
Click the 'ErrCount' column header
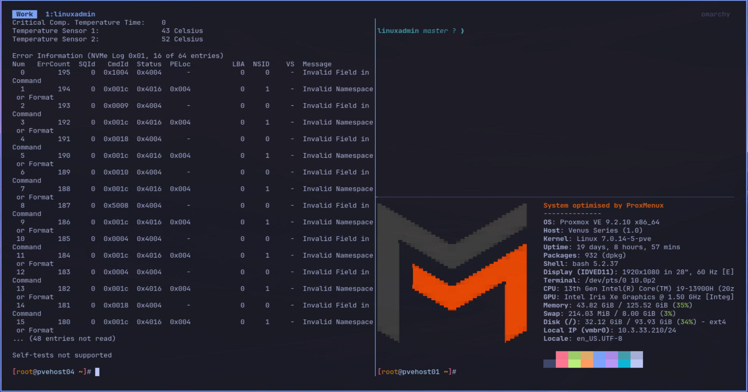[x=54, y=64]
